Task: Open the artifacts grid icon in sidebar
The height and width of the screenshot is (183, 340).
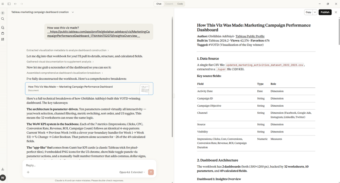Action: pyautogui.click(x=3, y=39)
